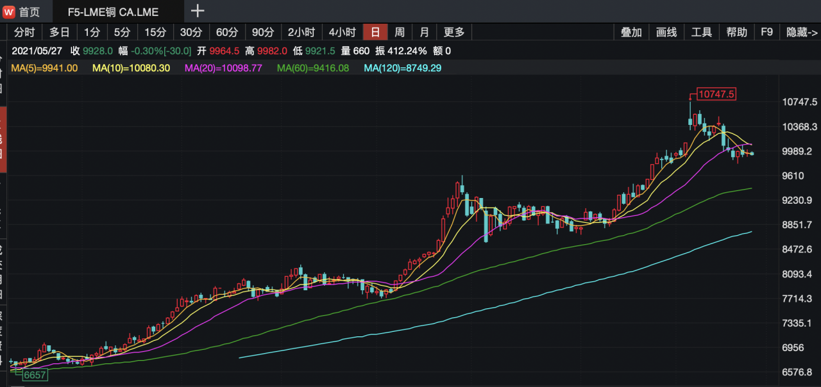Click 隐藏-> hide panel button
The image size is (821, 387).
click(802, 32)
